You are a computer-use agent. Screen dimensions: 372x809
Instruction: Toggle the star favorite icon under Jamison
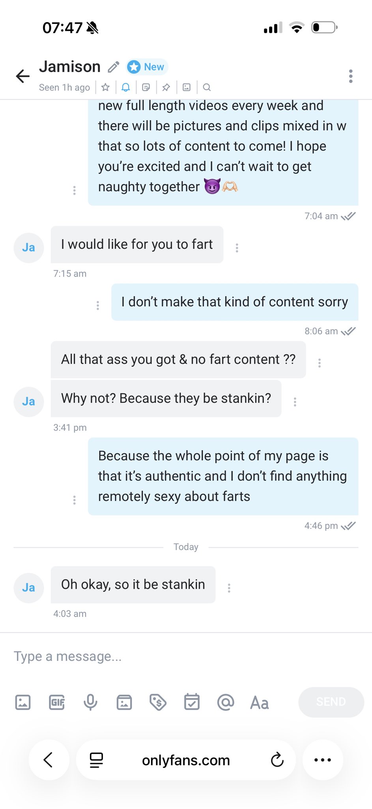(105, 87)
